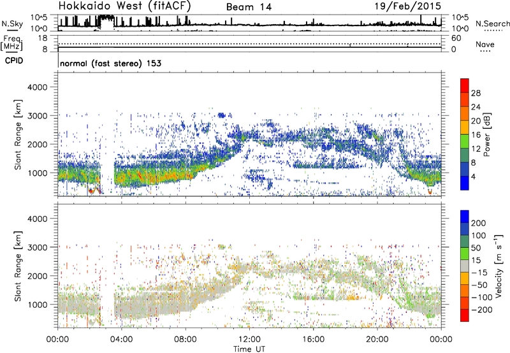Select 'normal (fast stereo) 153' mode text

110,63
